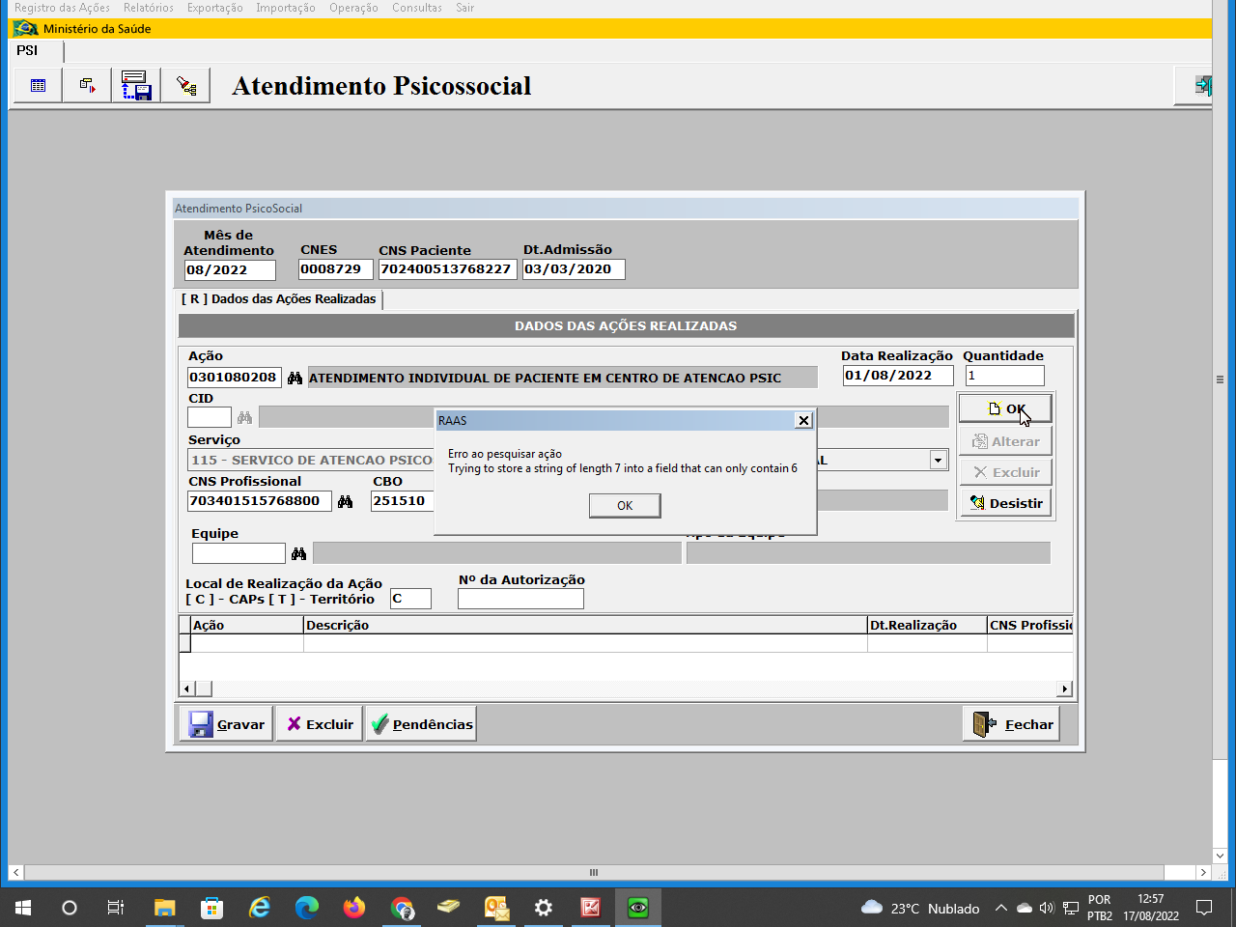The image size is (1236, 927).
Task: Click the grid list icon in the toolbar
Action: [38, 86]
